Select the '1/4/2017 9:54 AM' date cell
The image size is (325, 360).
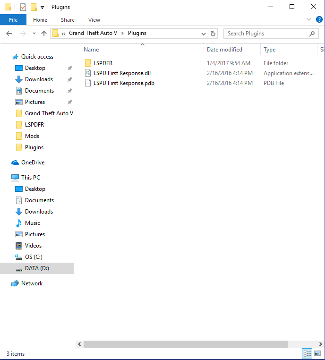tap(228, 63)
